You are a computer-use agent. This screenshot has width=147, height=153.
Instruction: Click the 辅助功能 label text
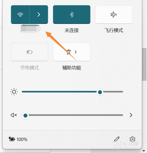pos(72,68)
